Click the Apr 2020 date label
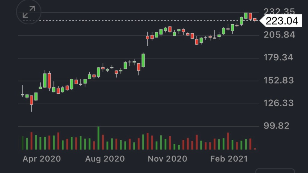Image resolution: width=308 pixels, height=173 pixels. 42,159
